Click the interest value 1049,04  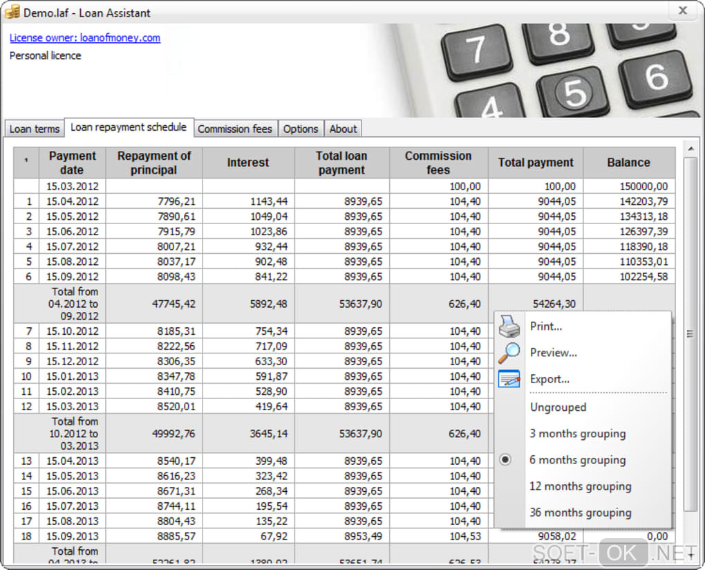268,217
